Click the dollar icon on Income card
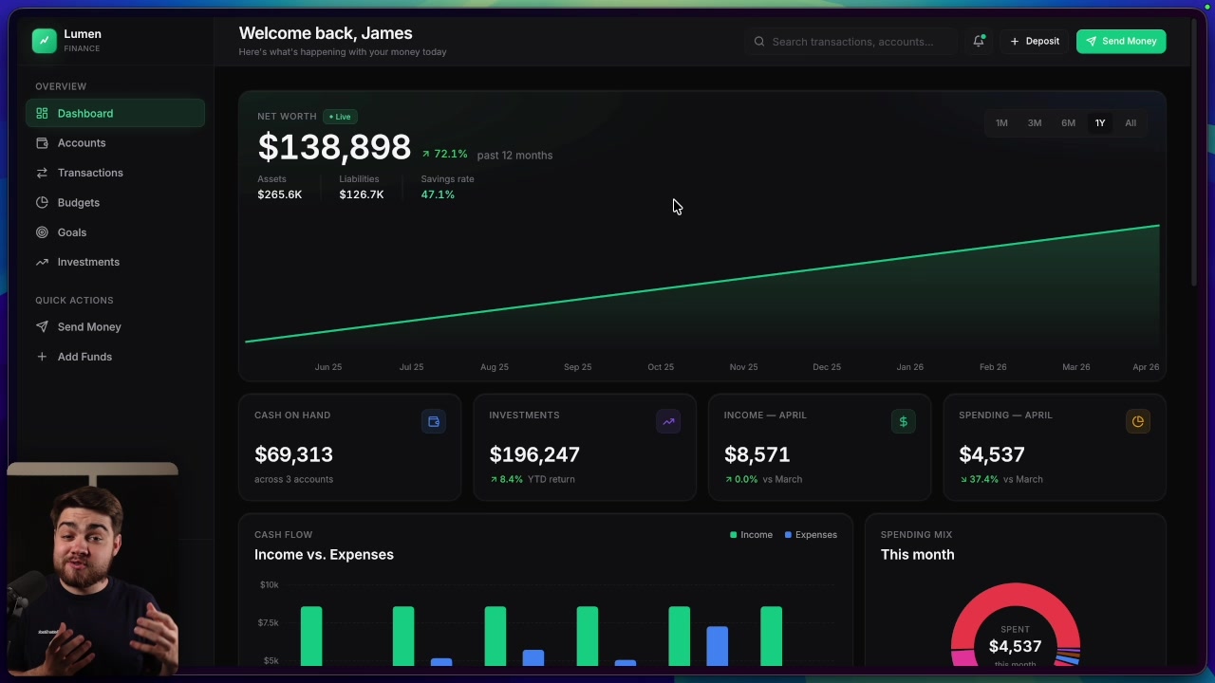Viewport: 1215px width, 683px height. click(x=903, y=421)
